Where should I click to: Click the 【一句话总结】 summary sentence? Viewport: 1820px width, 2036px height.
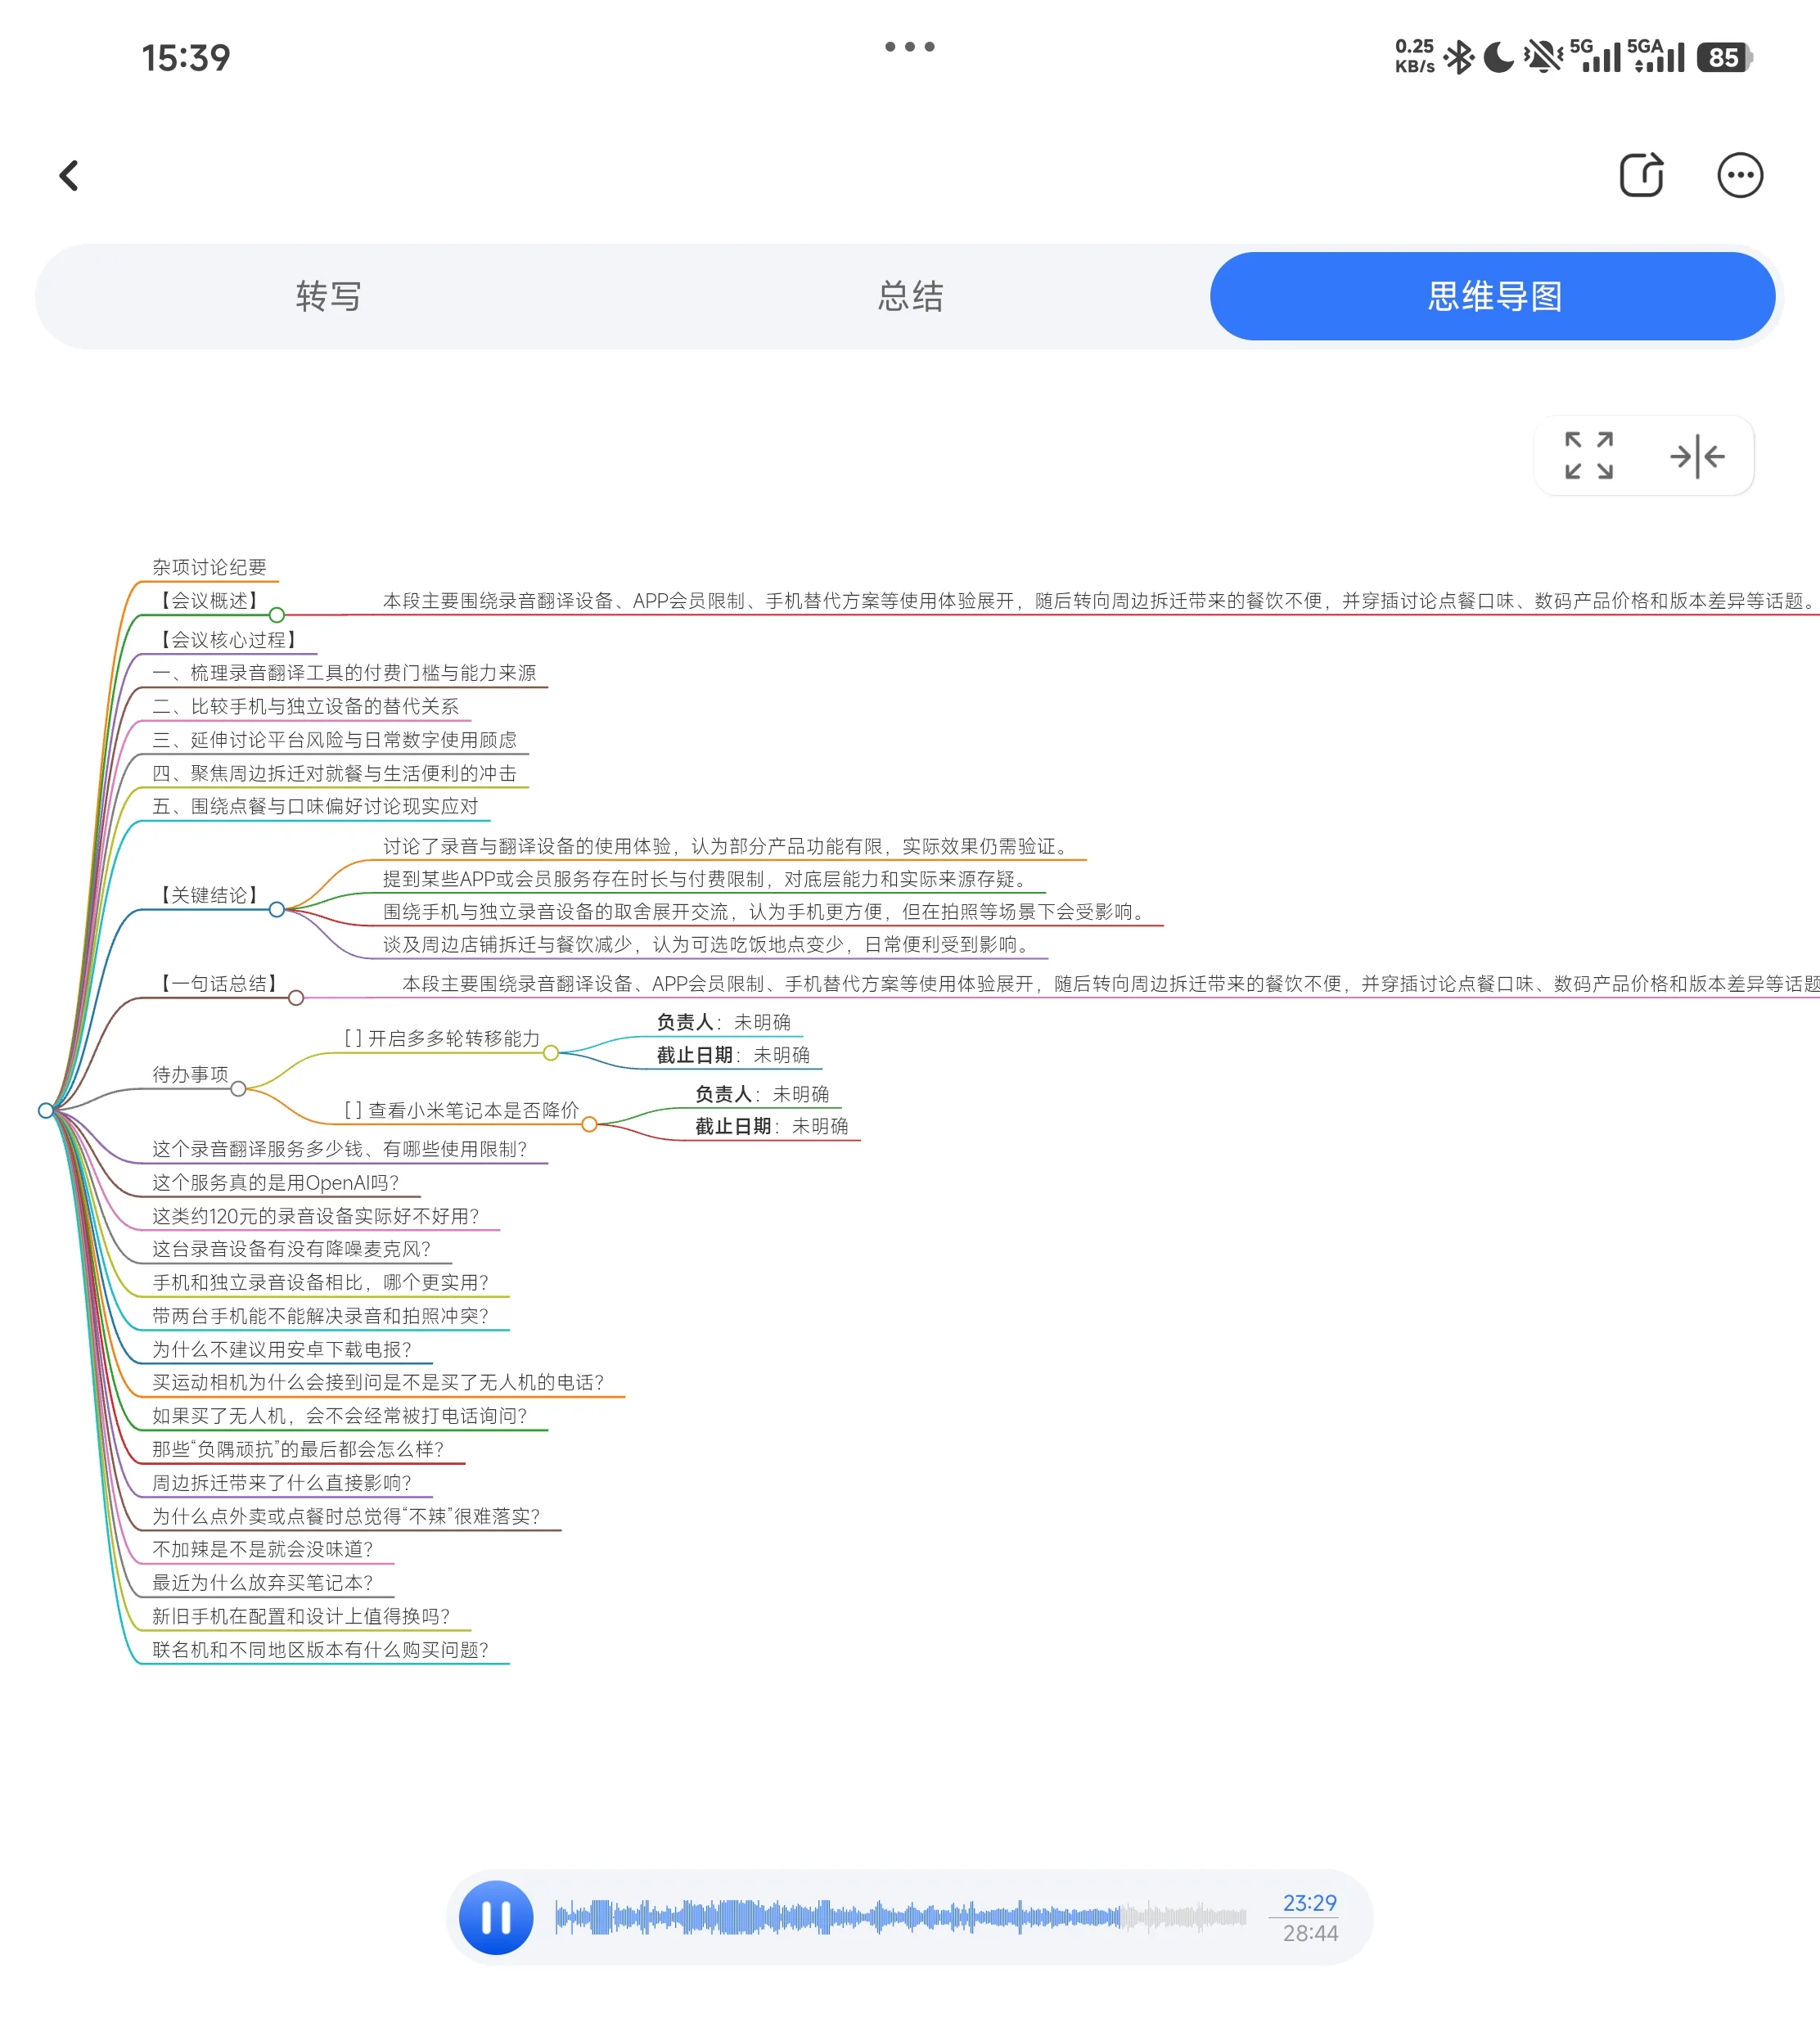1111,984
